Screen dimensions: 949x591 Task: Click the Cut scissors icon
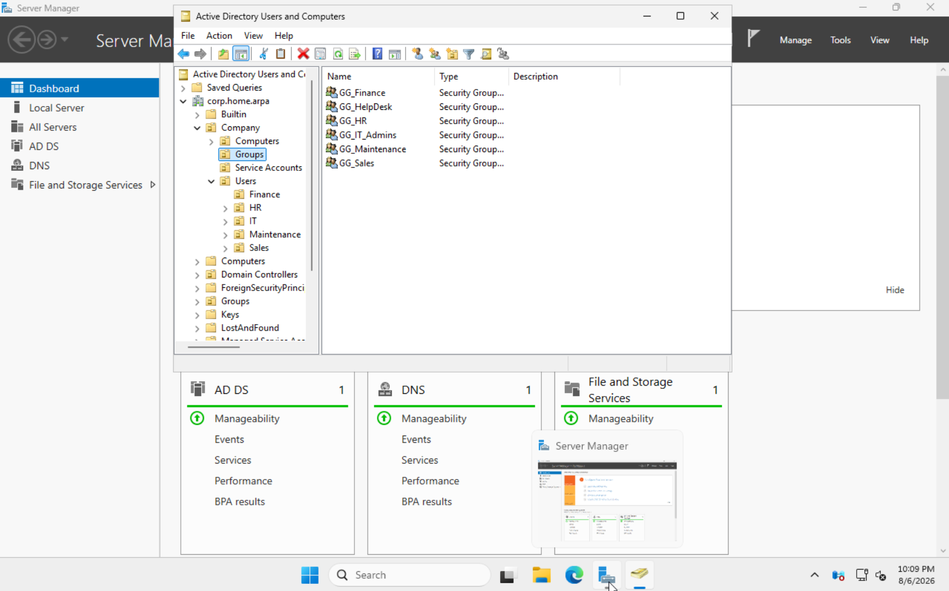(264, 54)
